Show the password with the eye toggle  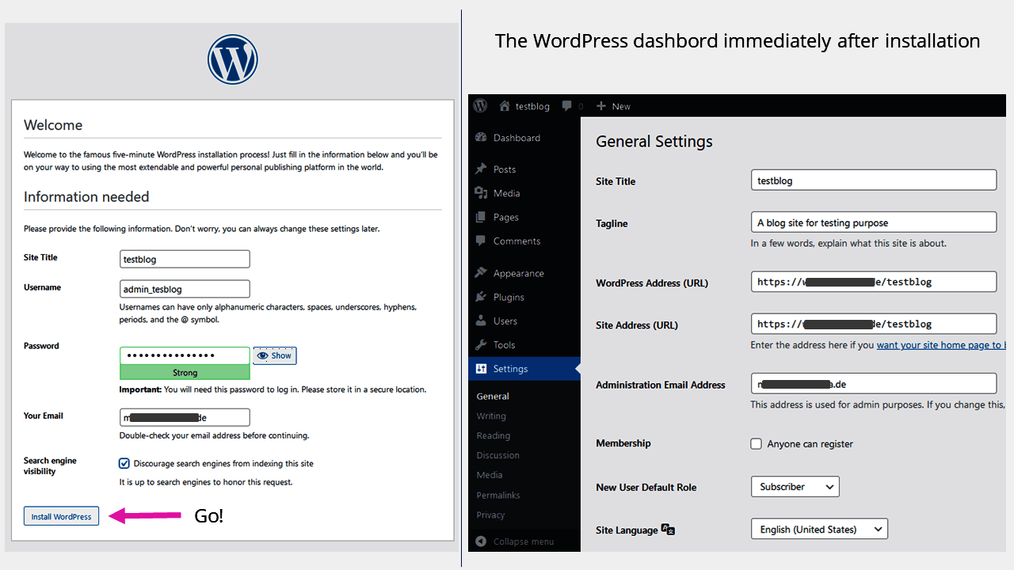tap(274, 355)
